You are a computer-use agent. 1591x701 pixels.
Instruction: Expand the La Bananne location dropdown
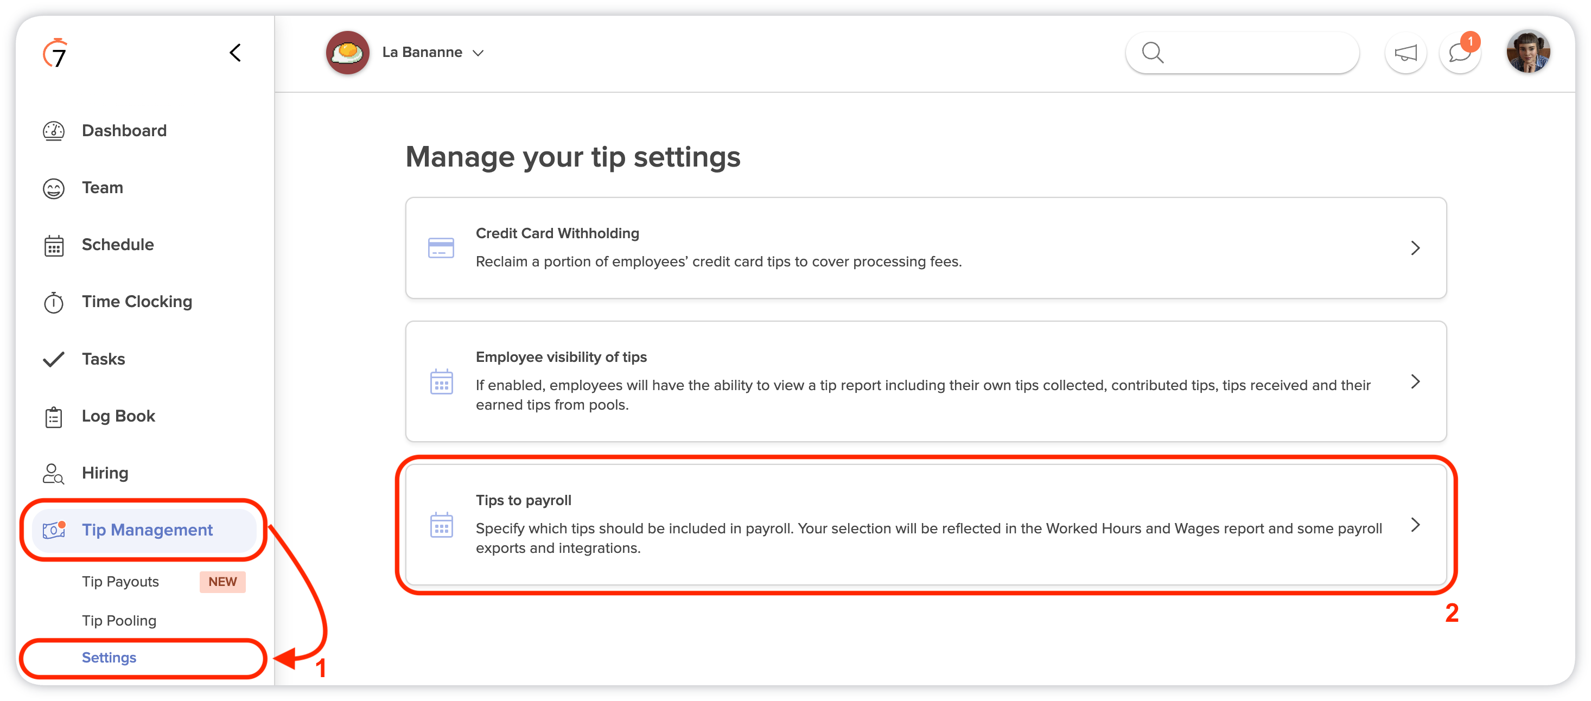tap(478, 53)
